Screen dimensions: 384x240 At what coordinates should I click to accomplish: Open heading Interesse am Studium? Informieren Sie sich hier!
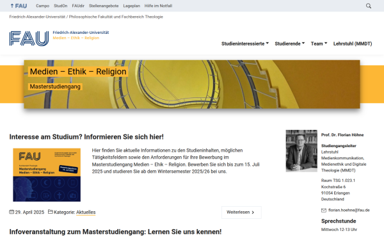click(x=86, y=137)
